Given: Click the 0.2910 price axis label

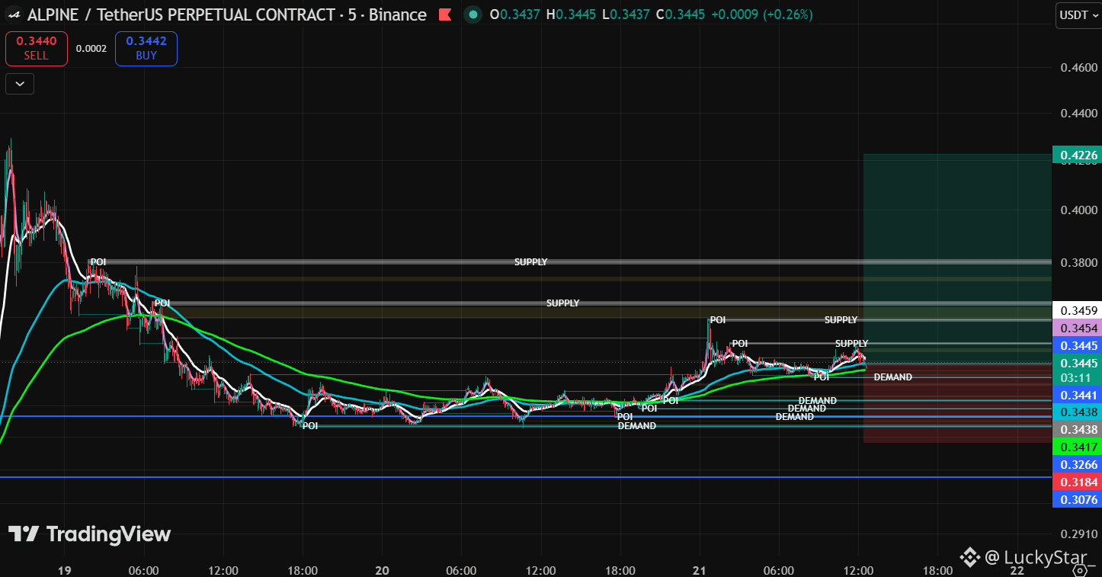Looking at the screenshot, I should [x=1079, y=534].
